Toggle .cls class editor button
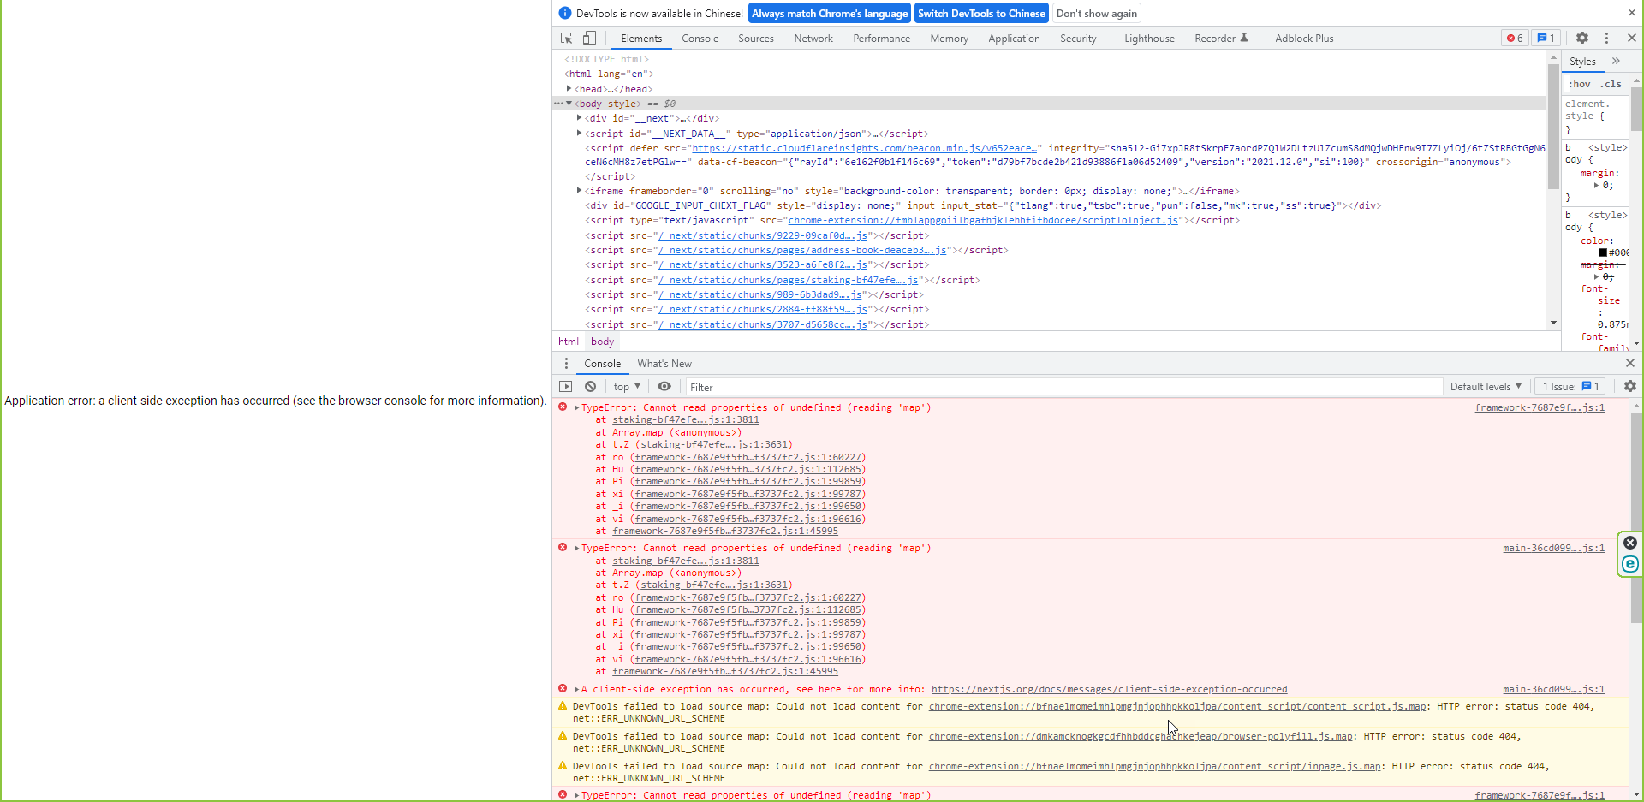Screen dimensions: 1644x802 pos(1611,84)
